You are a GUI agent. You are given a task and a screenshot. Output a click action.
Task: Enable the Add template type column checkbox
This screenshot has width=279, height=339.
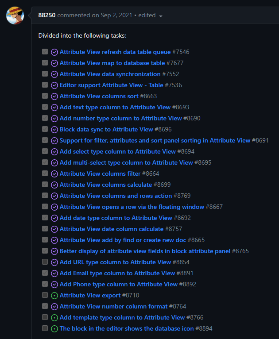pyautogui.click(x=45, y=317)
